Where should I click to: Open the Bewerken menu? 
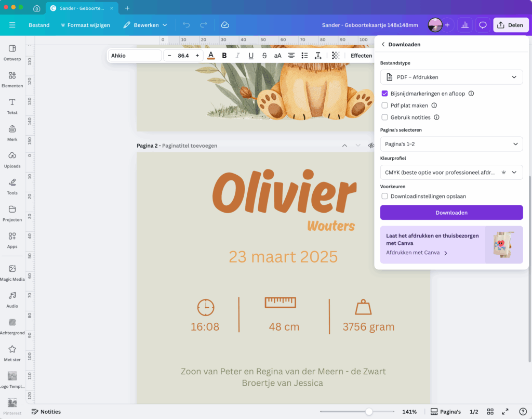point(145,25)
